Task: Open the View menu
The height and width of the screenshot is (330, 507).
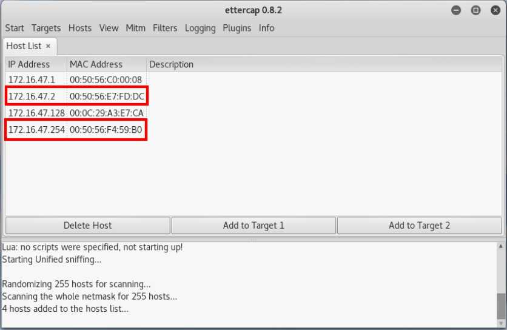Action: point(109,28)
